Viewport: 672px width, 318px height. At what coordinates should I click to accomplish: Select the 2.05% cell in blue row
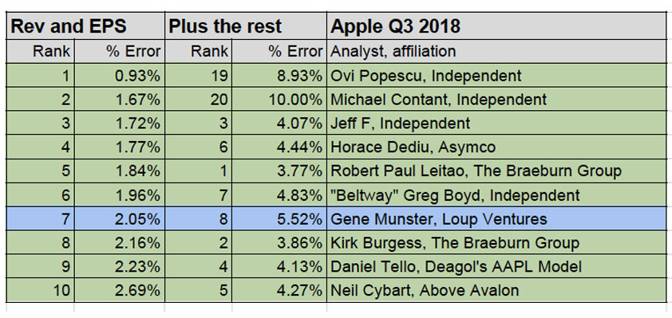[120, 219]
